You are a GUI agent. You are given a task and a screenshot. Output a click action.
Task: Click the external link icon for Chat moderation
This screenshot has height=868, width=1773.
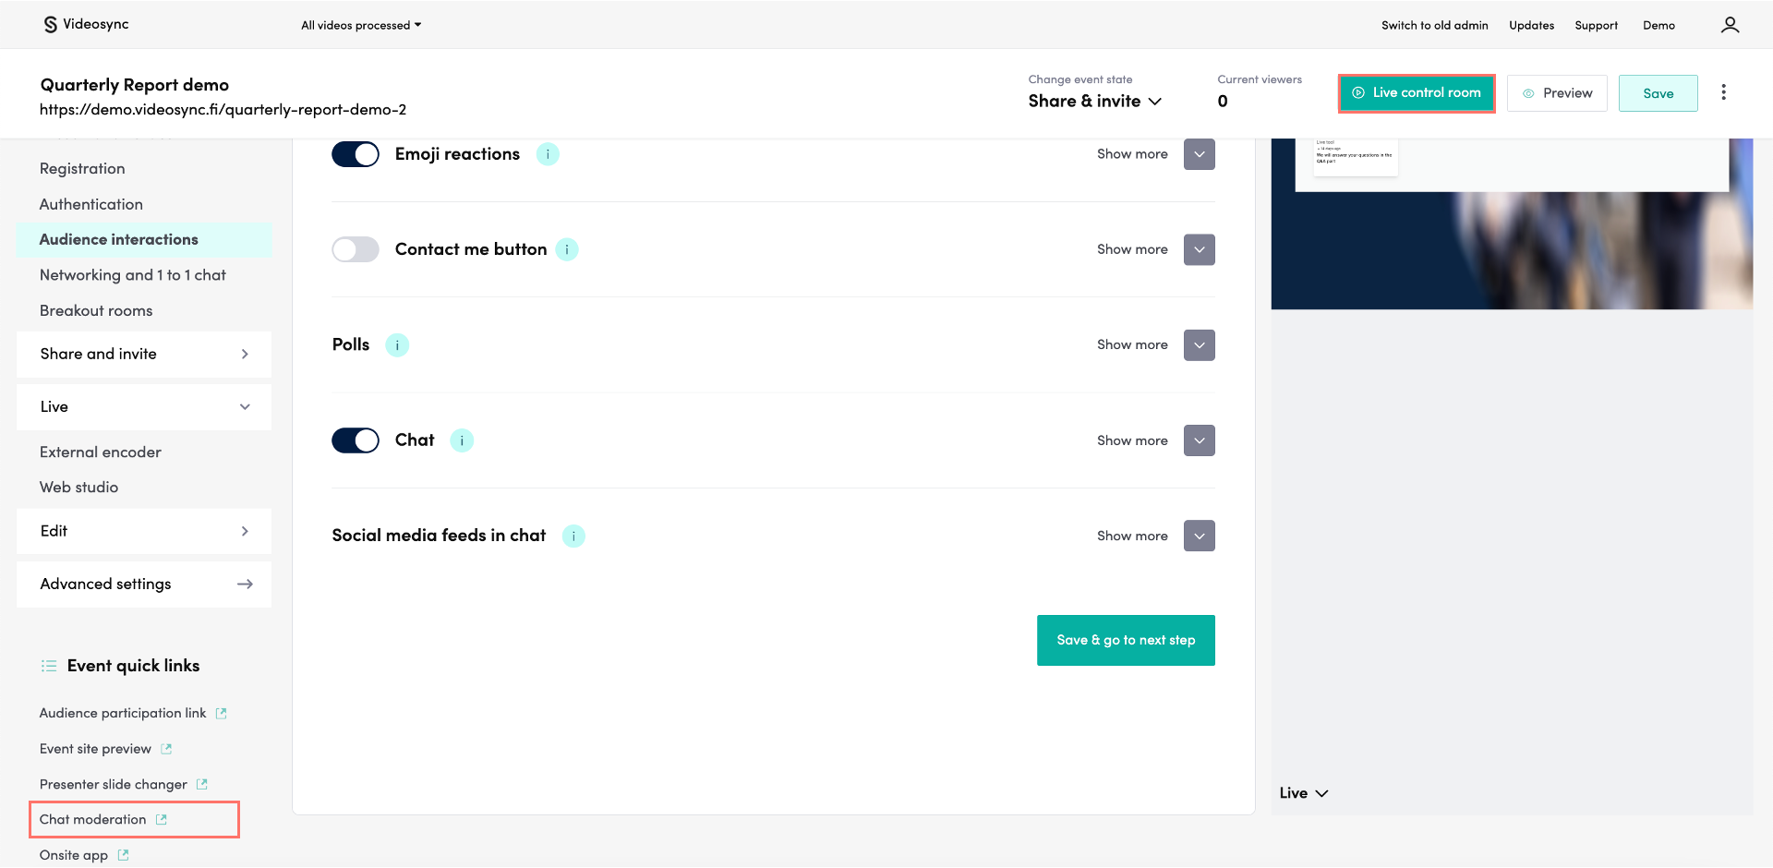[163, 819]
